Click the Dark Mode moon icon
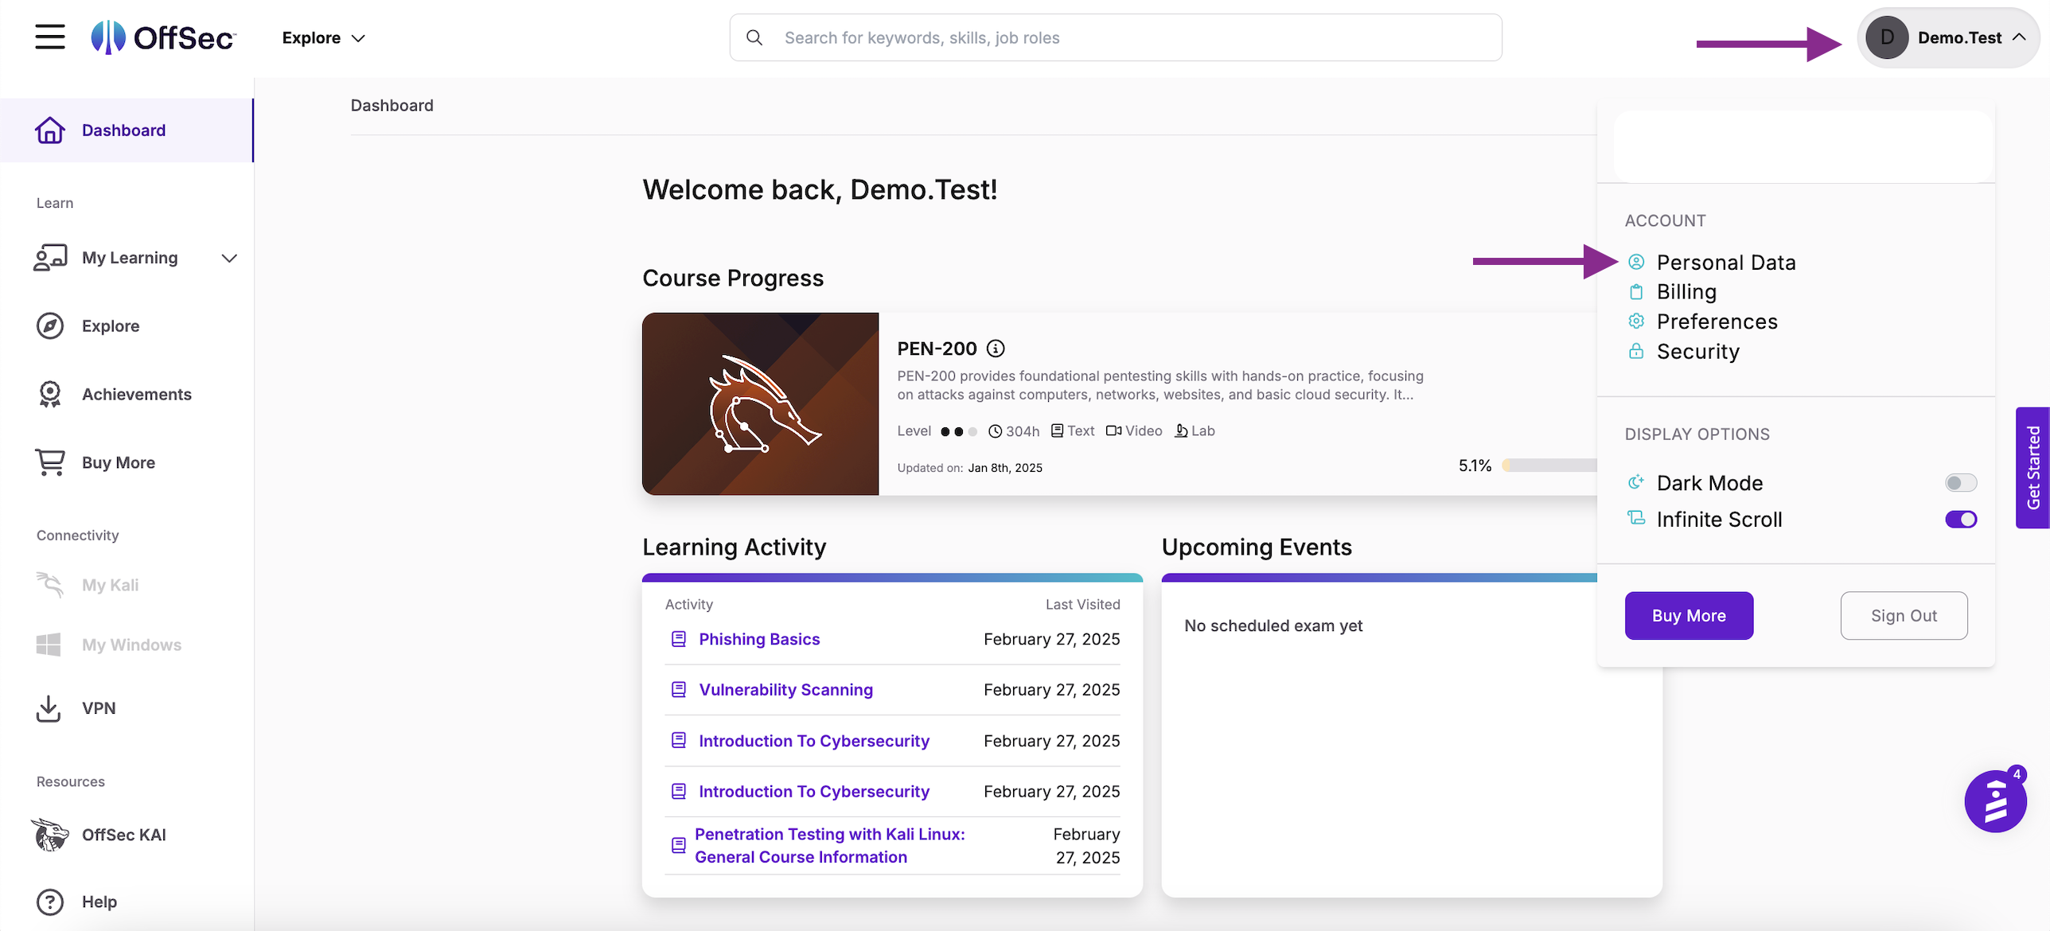 point(1636,482)
